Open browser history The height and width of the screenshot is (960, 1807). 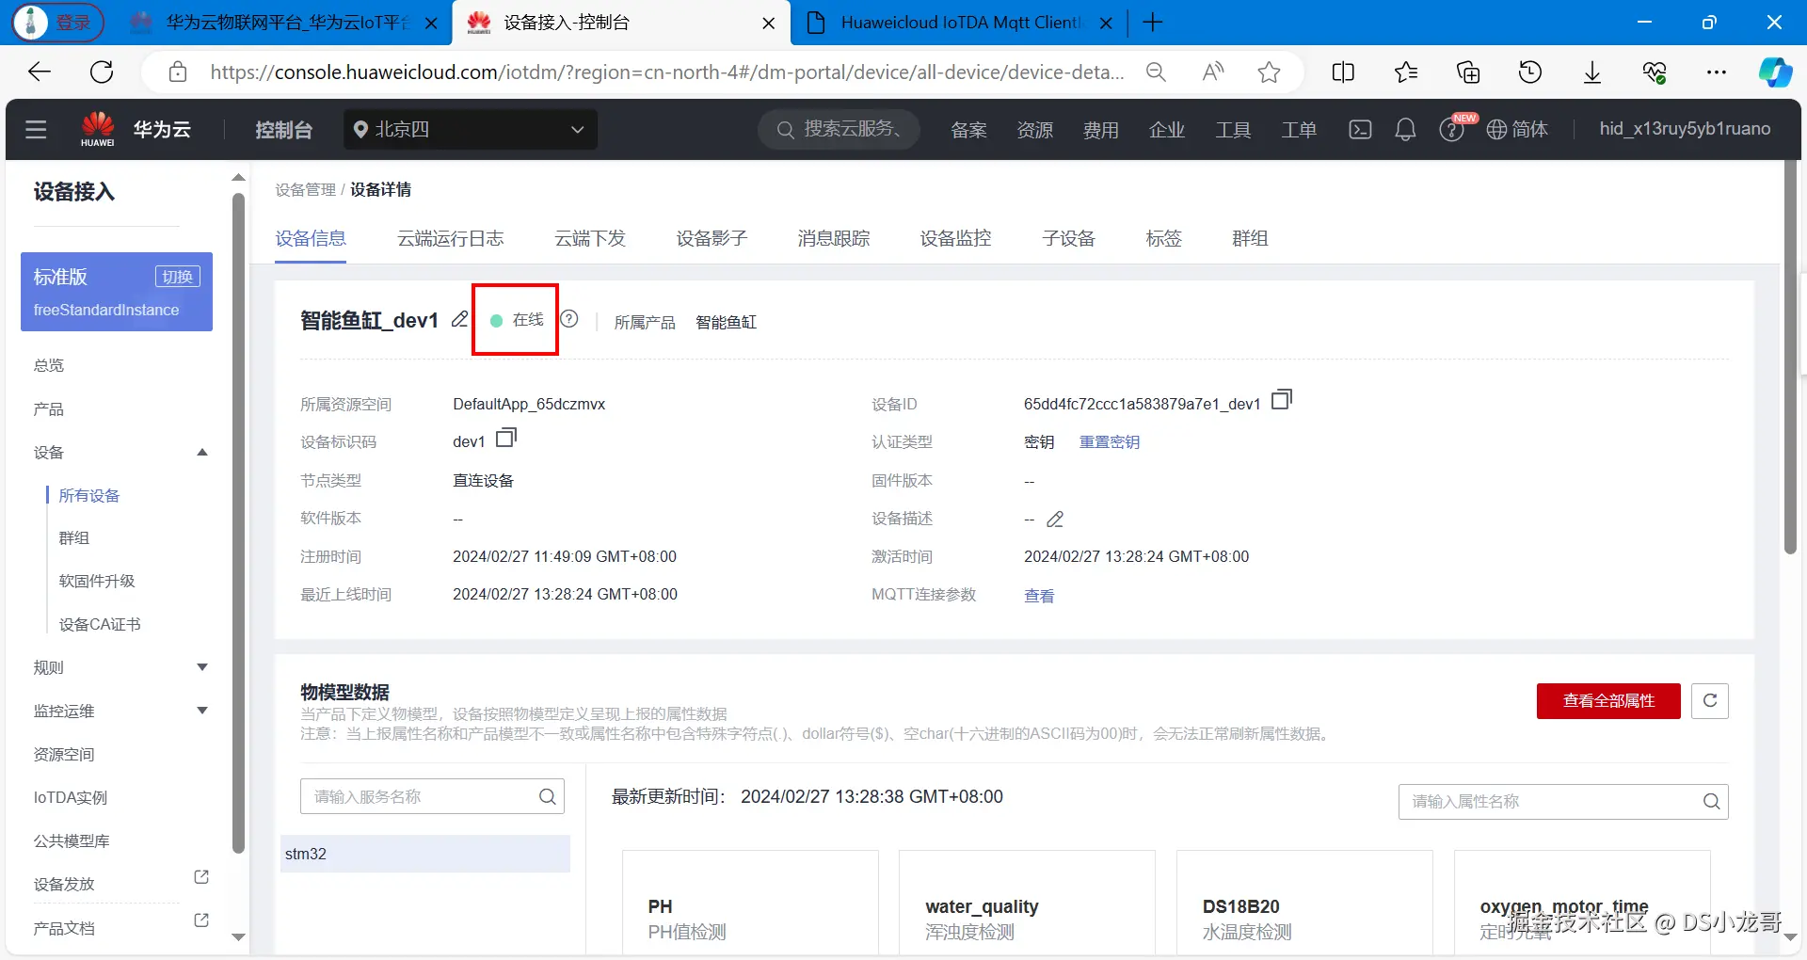pyautogui.click(x=1530, y=72)
